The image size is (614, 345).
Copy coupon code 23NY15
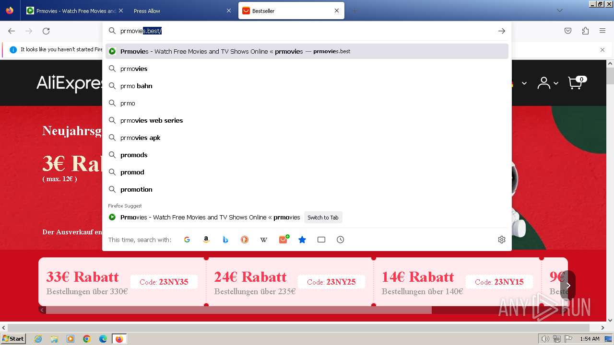coord(499,282)
